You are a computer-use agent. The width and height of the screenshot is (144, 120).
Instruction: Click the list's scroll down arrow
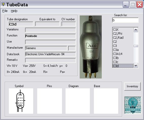[x=136, y=66]
